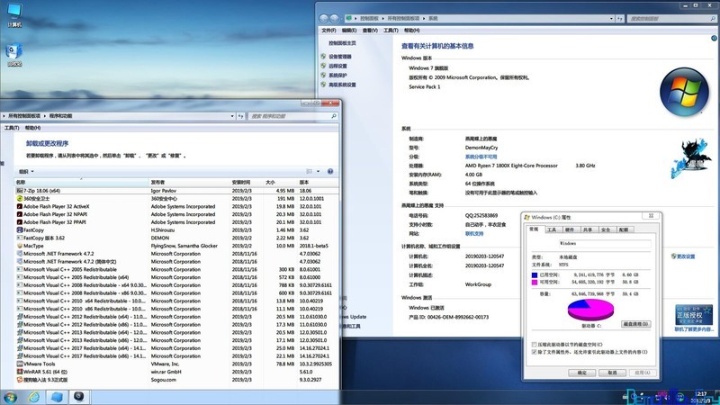This screenshot has height=405, width=720.
Task: Select the 搜狗输入法 entry icon
Action: (20, 380)
